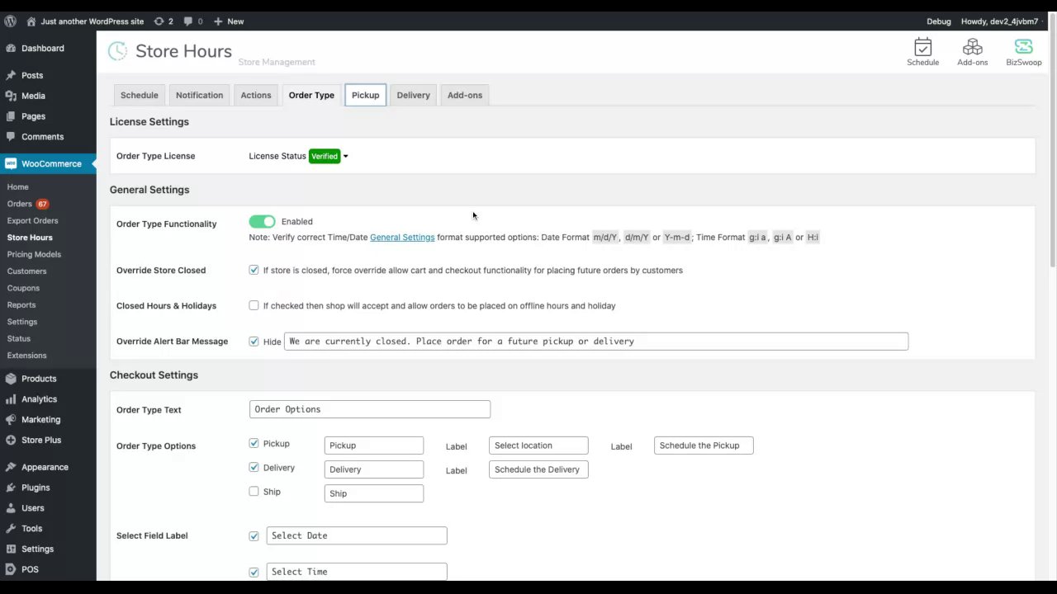Click the Verified license status badge
This screenshot has height=594, width=1057.
(325, 156)
